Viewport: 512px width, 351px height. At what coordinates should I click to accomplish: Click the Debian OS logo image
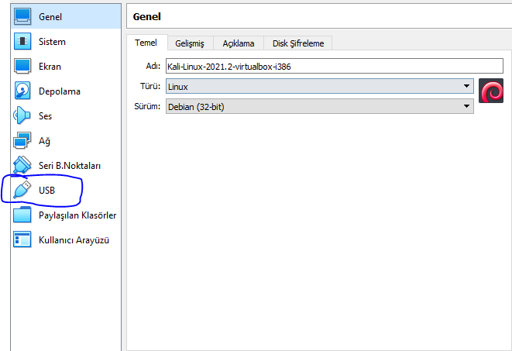(491, 91)
